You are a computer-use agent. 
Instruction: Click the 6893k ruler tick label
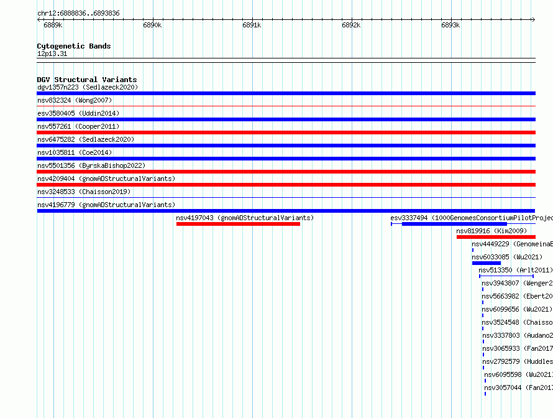pyautogui.click(x=450, y=25)
